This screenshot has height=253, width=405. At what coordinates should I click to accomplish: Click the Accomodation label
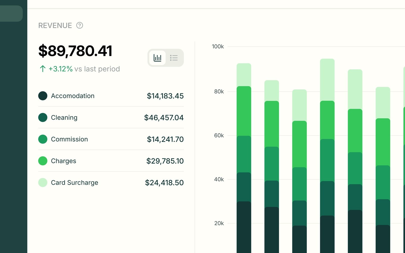pos(73,96)
